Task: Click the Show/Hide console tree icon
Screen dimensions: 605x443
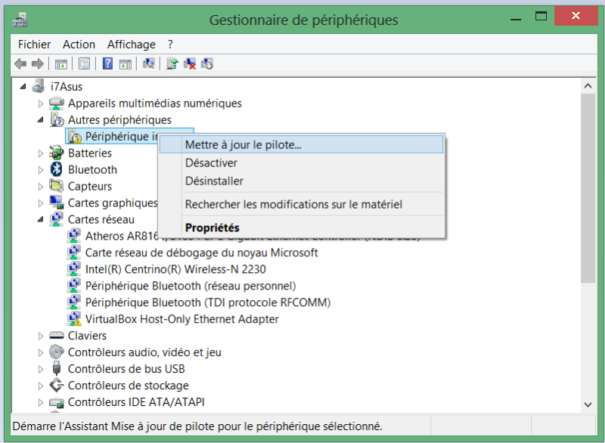Action: point(59,64)
